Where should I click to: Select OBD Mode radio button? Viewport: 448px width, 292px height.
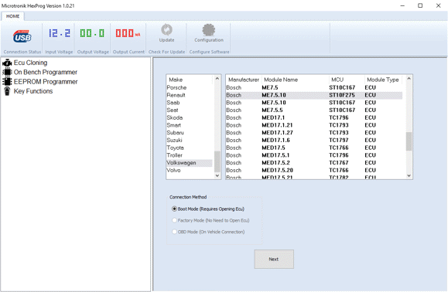(174, 232)
